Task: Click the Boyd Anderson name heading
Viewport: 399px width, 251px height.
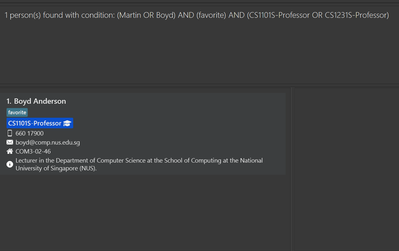Action: (x=40, y=101)
